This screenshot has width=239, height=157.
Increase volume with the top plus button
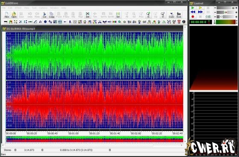pyautogui.click(x=236, y=8)
